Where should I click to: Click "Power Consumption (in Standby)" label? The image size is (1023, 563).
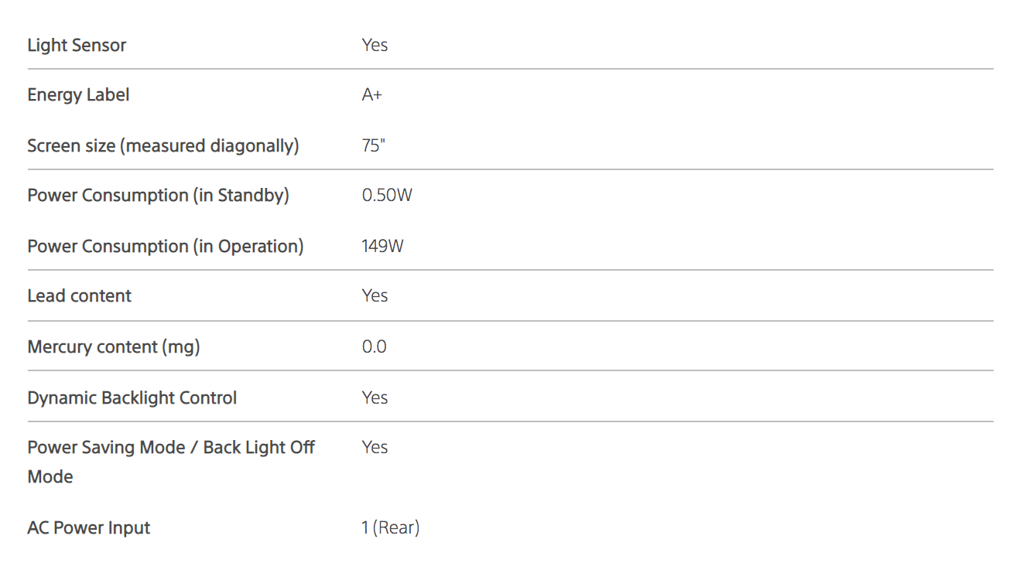pos(158,196)
